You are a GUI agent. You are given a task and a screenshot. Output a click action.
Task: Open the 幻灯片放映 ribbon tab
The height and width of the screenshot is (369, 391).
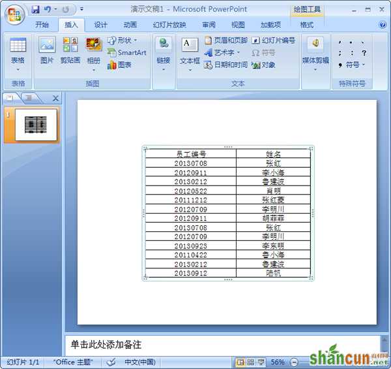(x=169, y=25)
